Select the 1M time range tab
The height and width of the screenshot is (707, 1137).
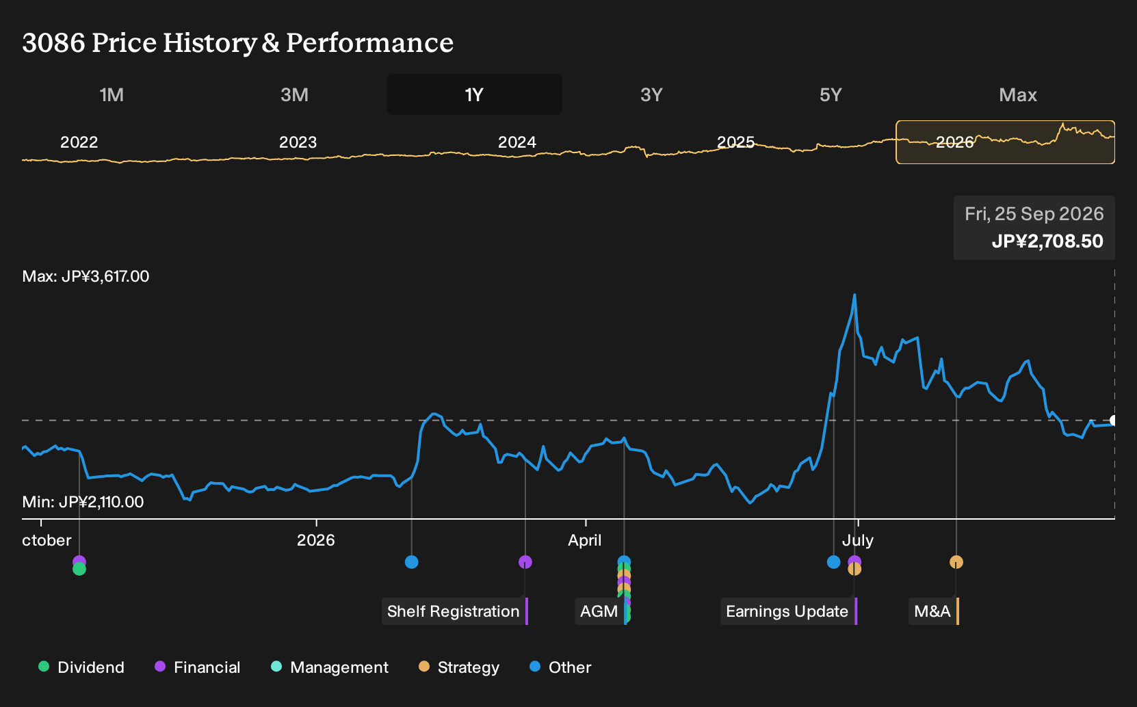[112, 94]
